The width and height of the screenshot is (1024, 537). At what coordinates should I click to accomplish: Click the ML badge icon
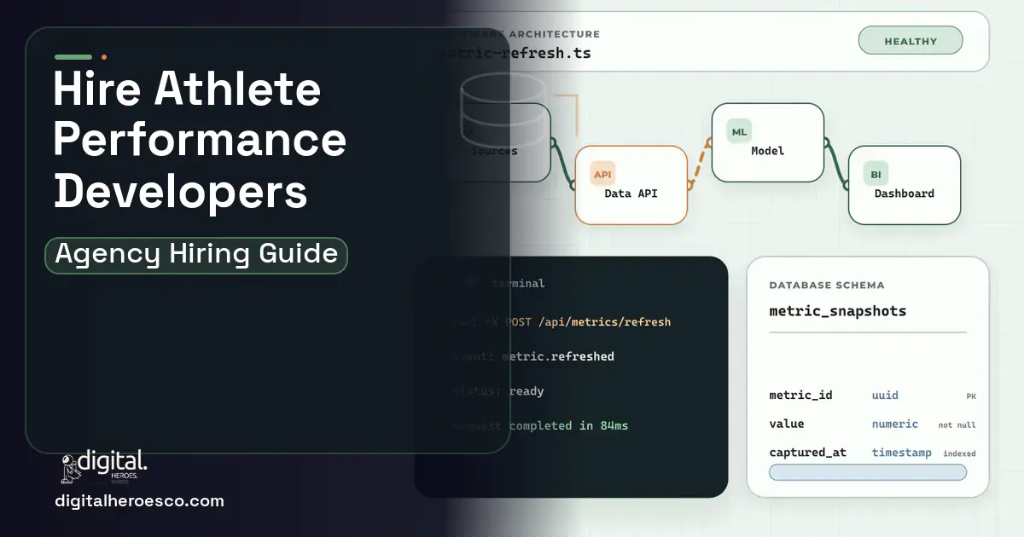(739, 131)
